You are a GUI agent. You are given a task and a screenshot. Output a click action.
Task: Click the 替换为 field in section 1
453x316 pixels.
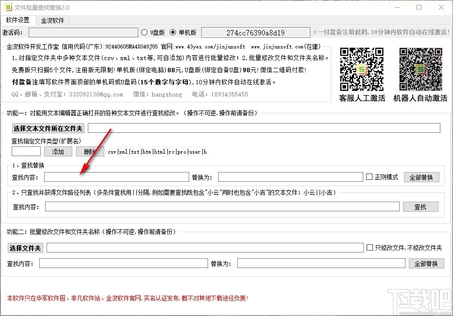291,177
